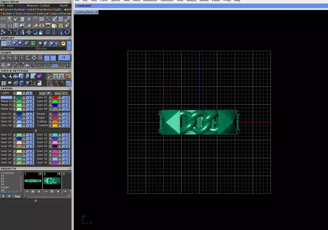
Task: Click the Command input field
Action: [210, 6]
